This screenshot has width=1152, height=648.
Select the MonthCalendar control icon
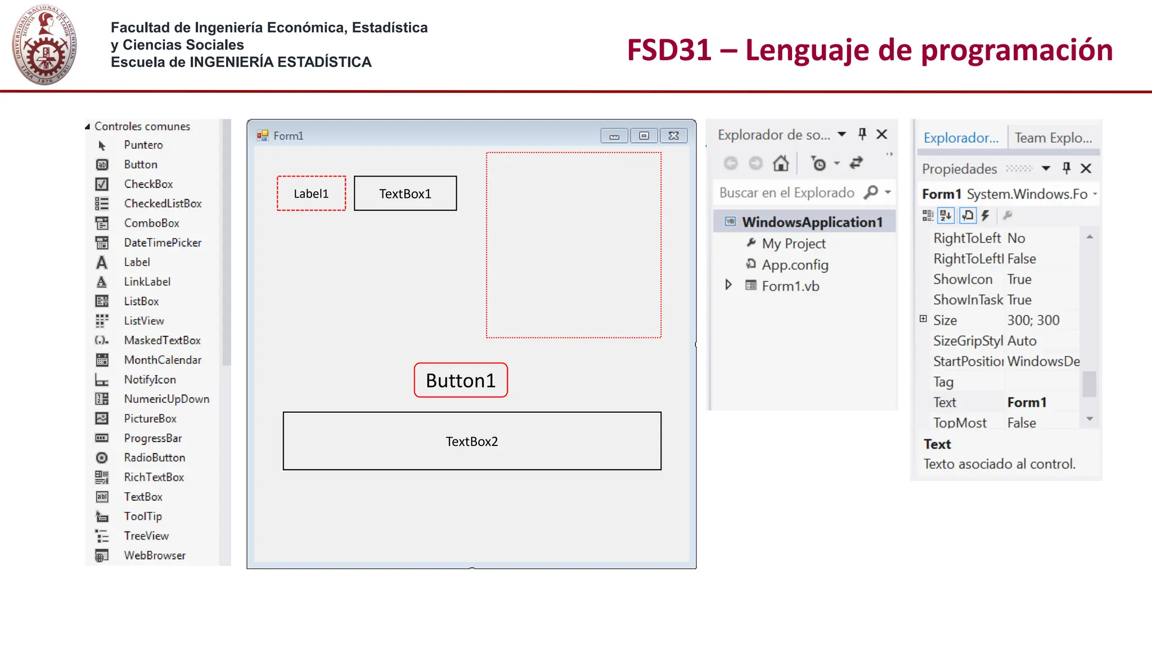click(102, 360)
